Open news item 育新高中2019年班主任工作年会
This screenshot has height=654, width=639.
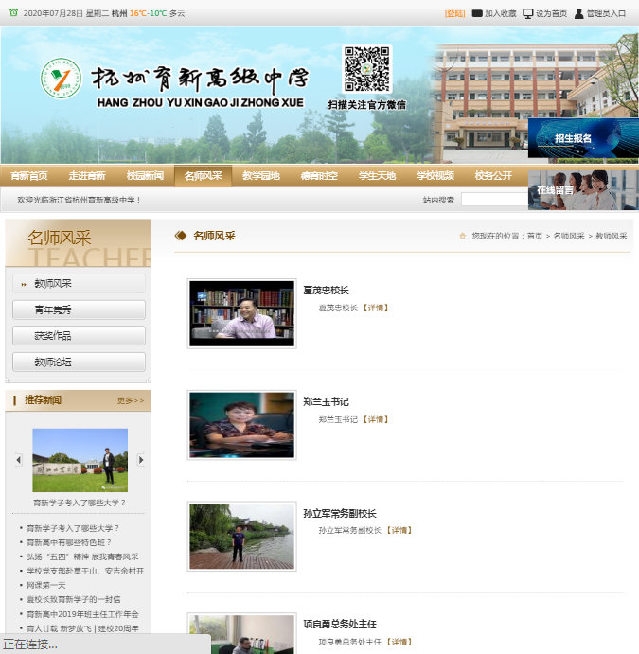click(82, 614)
